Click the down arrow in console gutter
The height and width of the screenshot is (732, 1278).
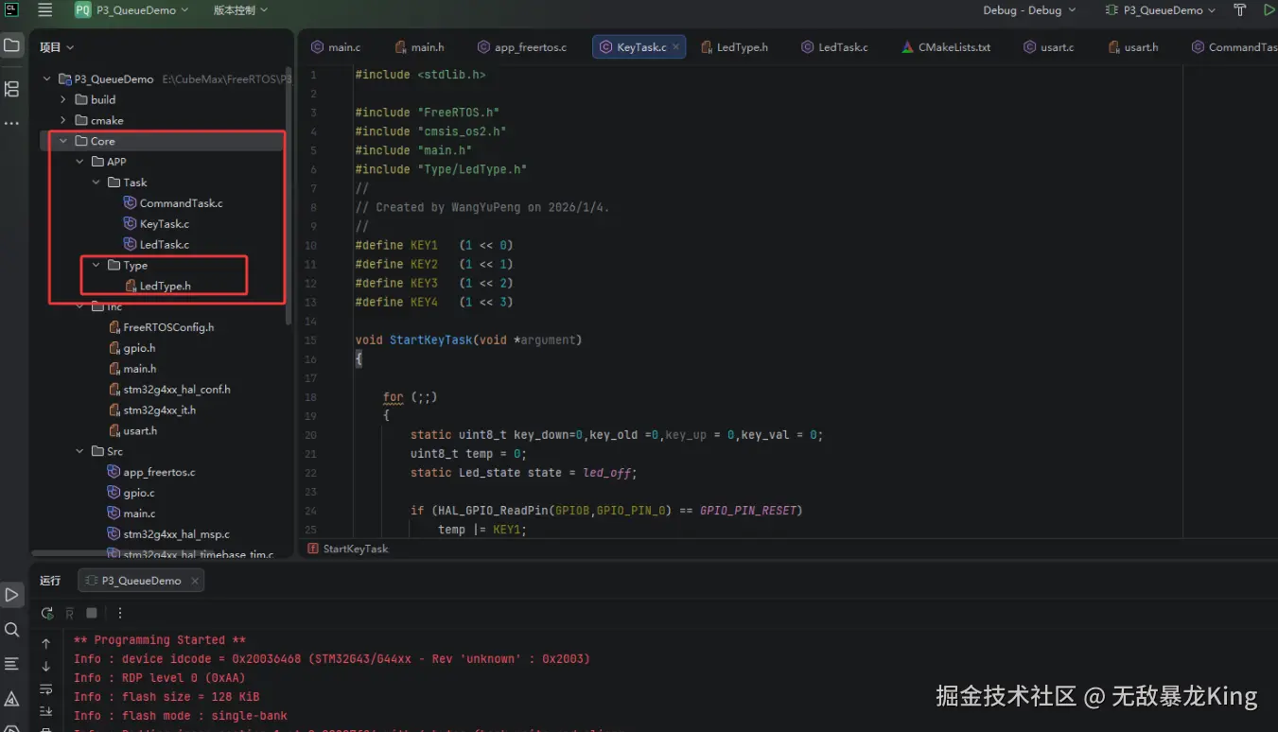click(x=46, y=666)
